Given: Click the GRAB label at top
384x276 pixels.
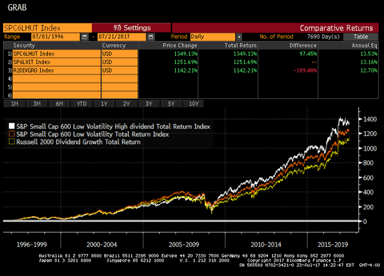Looking at the screenshot, I should [x=17, y=8].
